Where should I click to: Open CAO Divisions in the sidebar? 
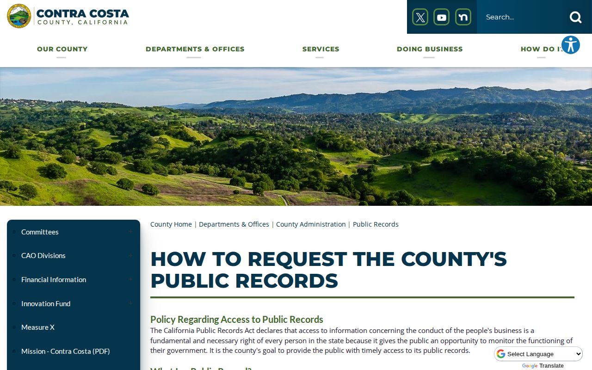coord(43,255)
